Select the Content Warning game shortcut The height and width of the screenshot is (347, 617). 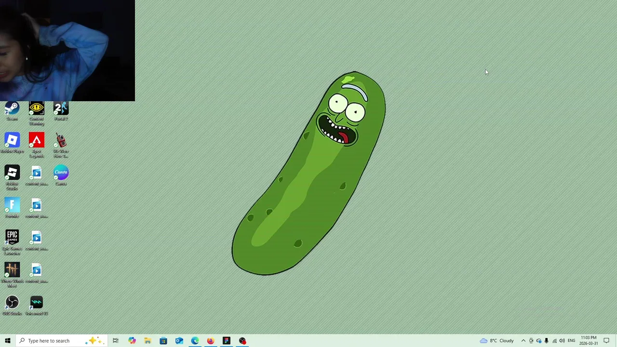point(37,114)
